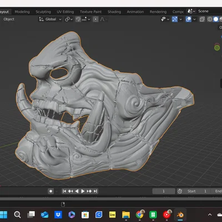
Task: Open the Object menu
Action: [9, 19]
